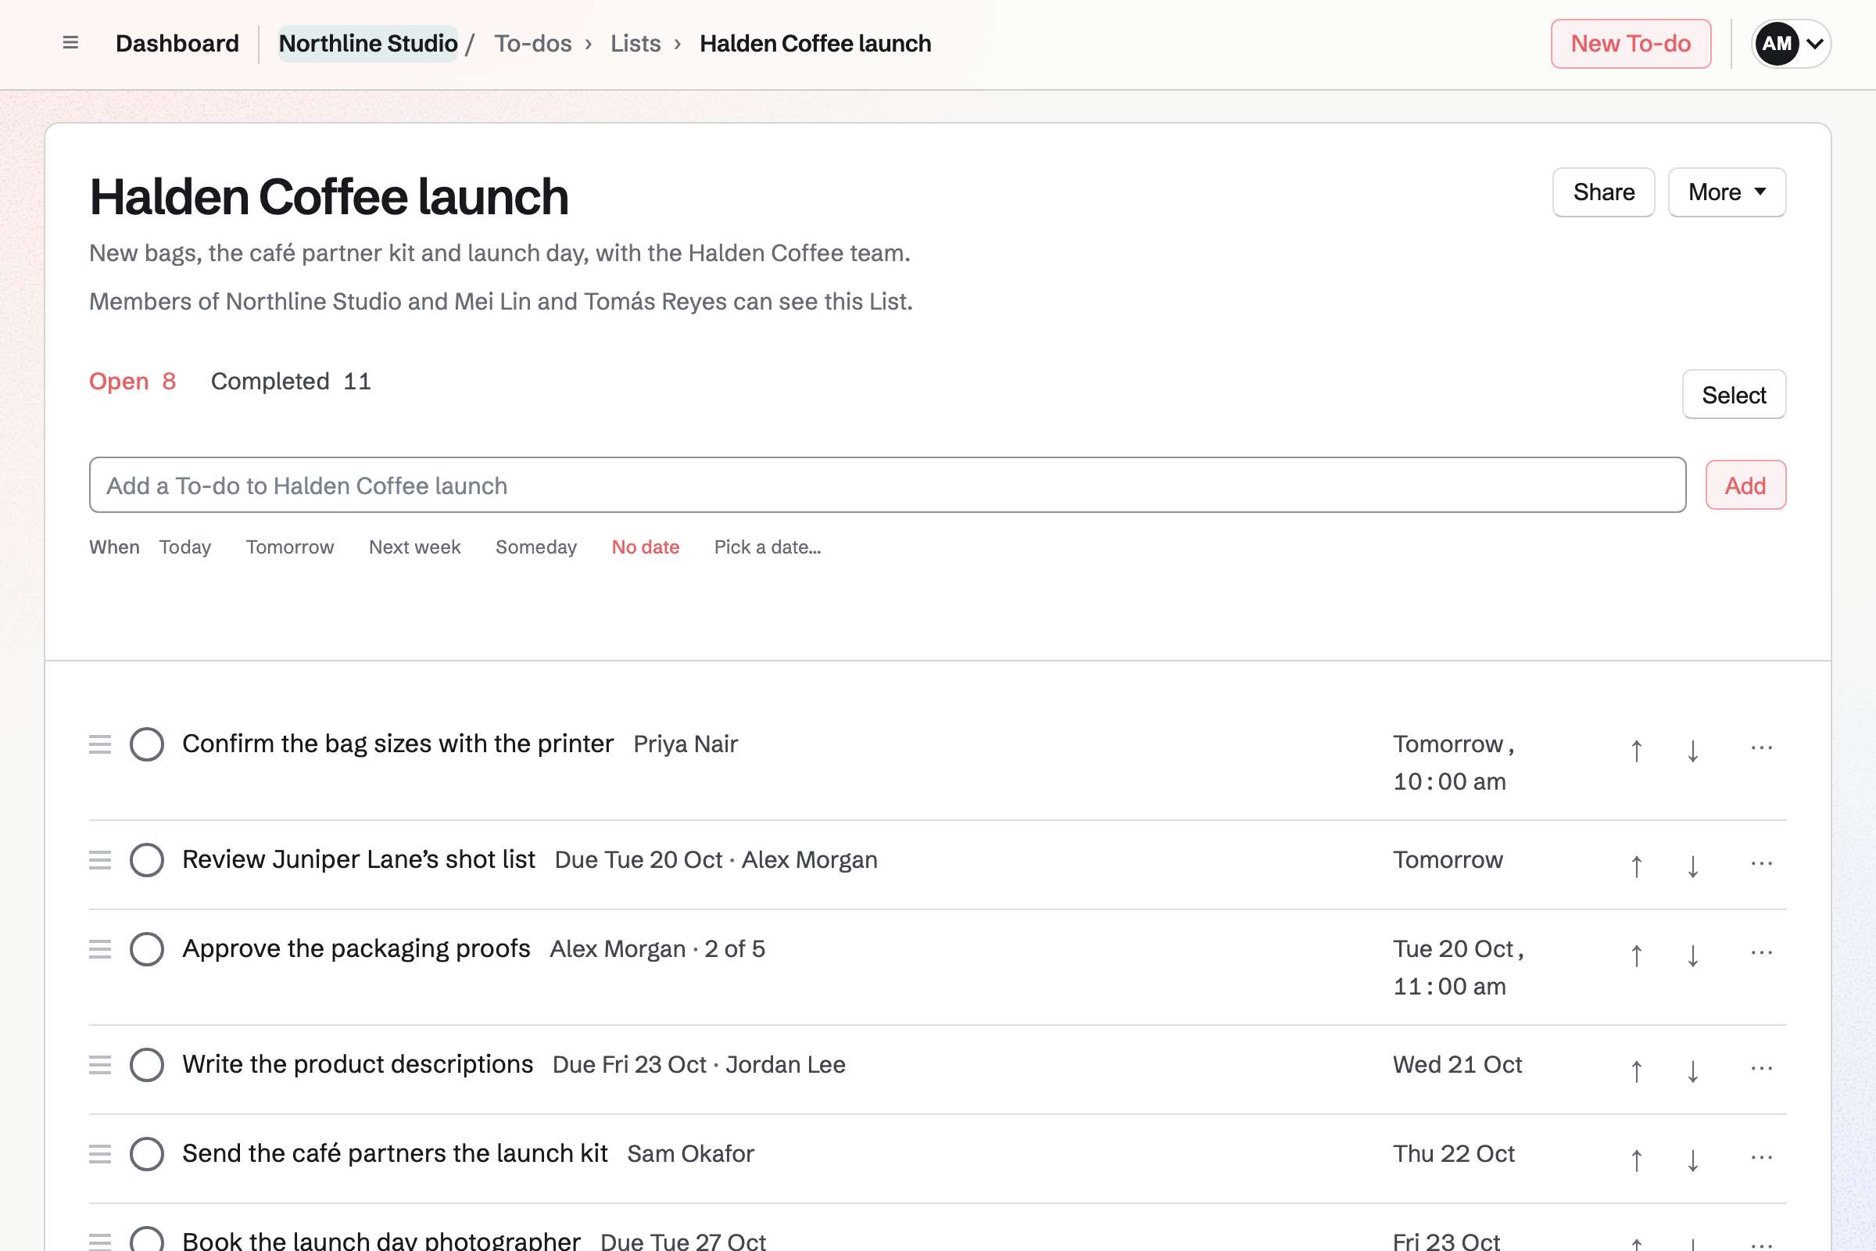The height and width of the screenshot is (1251, 1876).
Task: Move 'Review Juniper Lane's shot list' up
Action: click(1636, 866)
